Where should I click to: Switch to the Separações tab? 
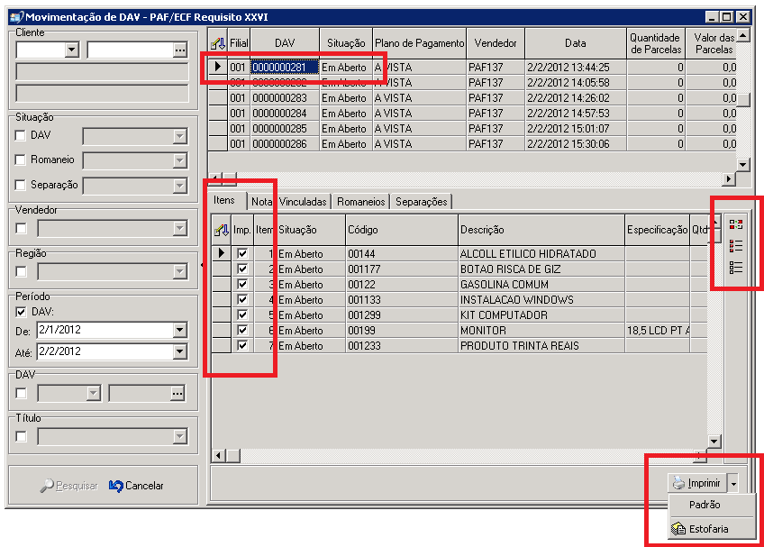[x=422, y=202]
